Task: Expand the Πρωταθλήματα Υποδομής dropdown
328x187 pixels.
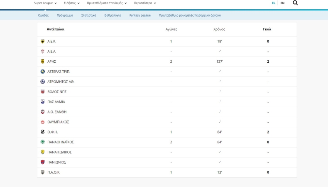Action: coord(107,3)
